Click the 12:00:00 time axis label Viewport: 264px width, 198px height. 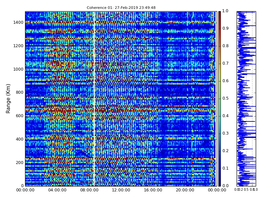tap(121, 190)
